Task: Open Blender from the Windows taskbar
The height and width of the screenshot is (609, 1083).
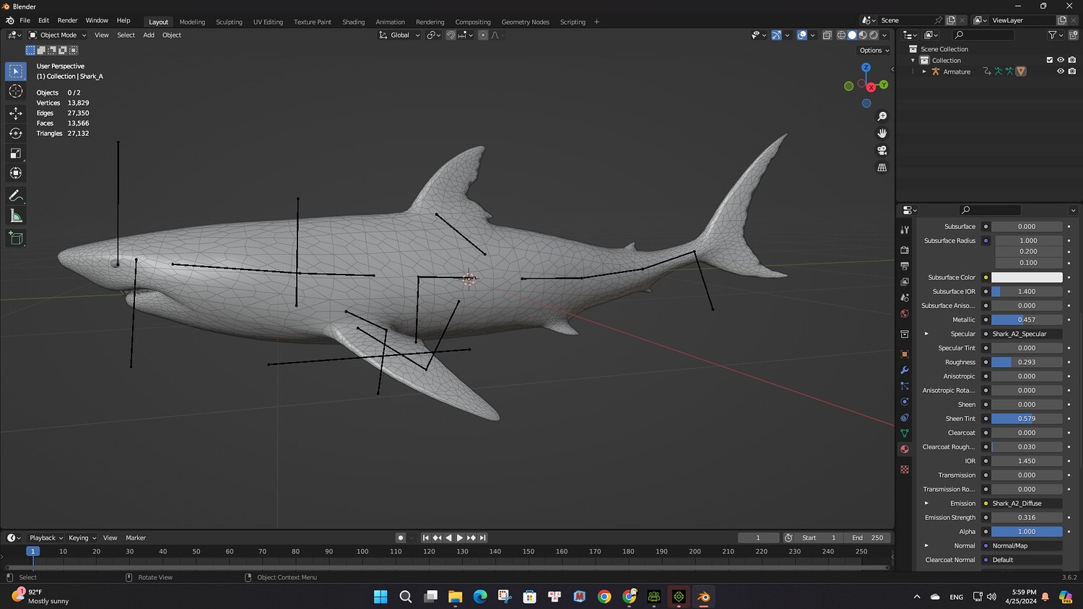Action: [704, 597]
